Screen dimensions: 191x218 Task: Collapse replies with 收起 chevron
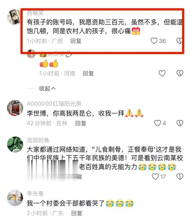coord(47,89)
